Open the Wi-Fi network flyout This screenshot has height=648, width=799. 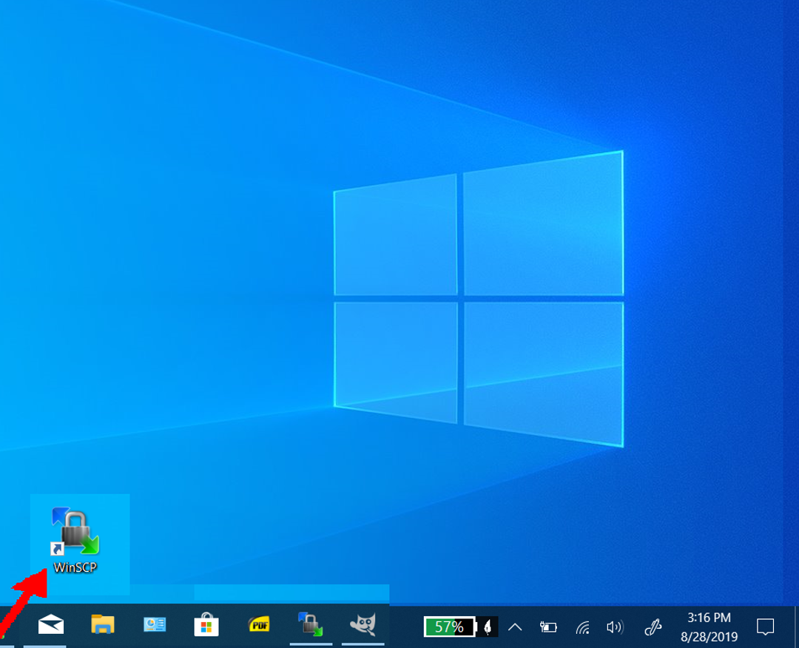click(x=583, y=627)
